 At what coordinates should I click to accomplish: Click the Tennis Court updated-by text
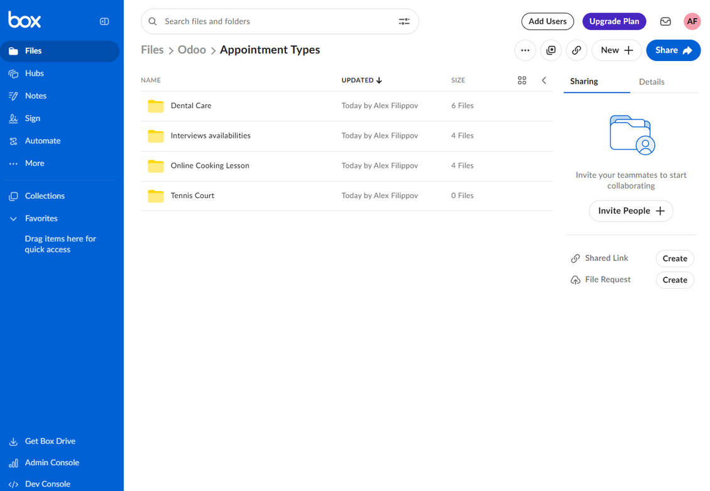pos(380,196)
